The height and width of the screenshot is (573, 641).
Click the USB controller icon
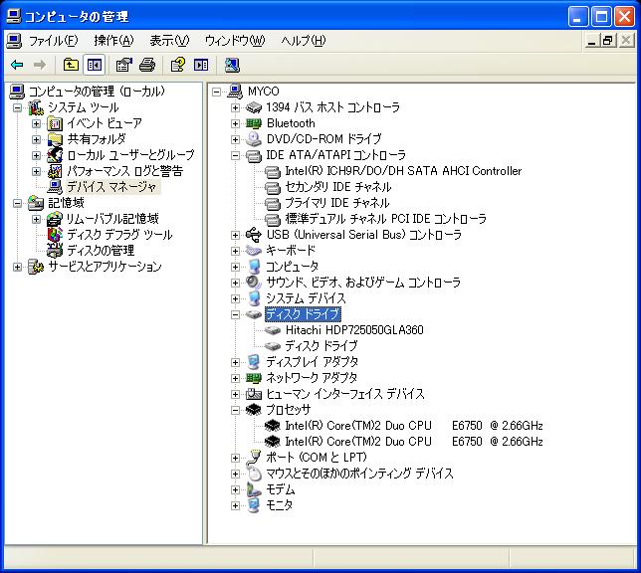(x=254, y=235)
